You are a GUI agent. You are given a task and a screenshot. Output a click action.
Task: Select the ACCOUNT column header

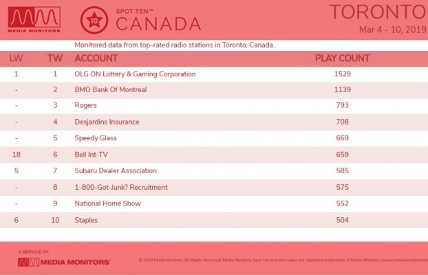tap(96, 58)
